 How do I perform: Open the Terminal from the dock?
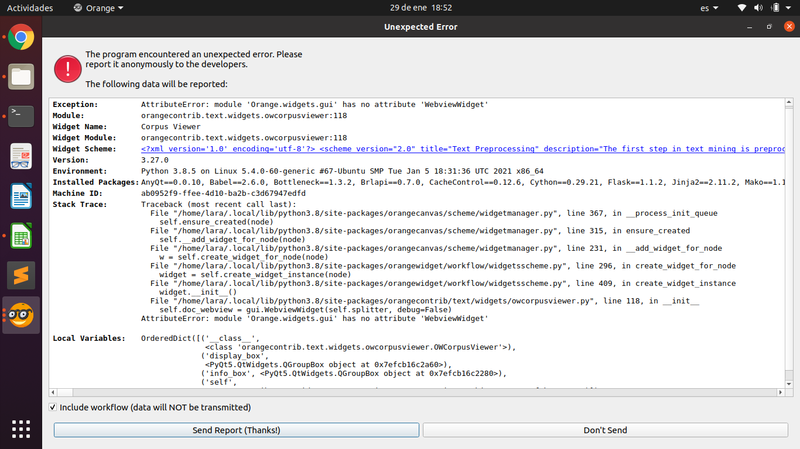click(20, 116)
